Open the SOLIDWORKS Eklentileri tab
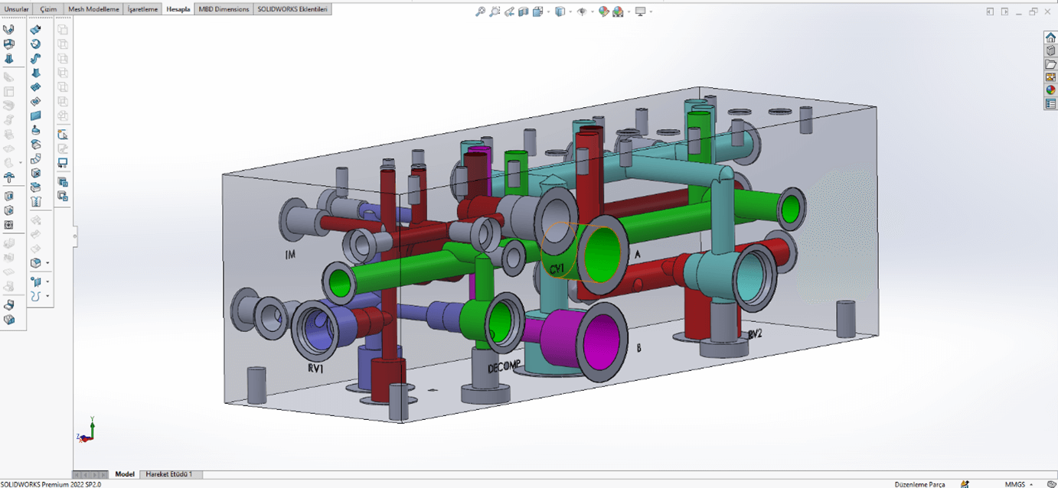The width and height of the screenshot is (1058, 488). coord(292,9)
